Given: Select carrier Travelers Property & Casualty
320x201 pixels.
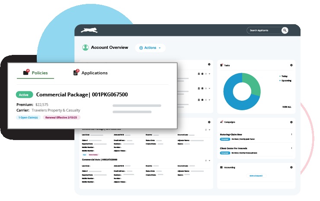Looking at the screenshot, I should [56, 110].
